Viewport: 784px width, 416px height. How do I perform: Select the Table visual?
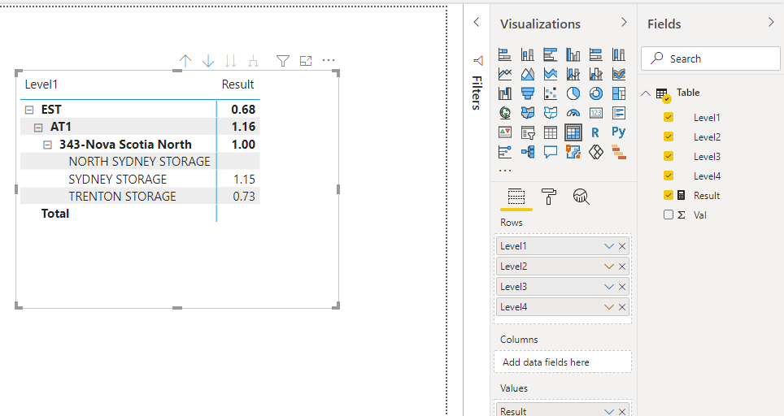click(x=551, y=132)
